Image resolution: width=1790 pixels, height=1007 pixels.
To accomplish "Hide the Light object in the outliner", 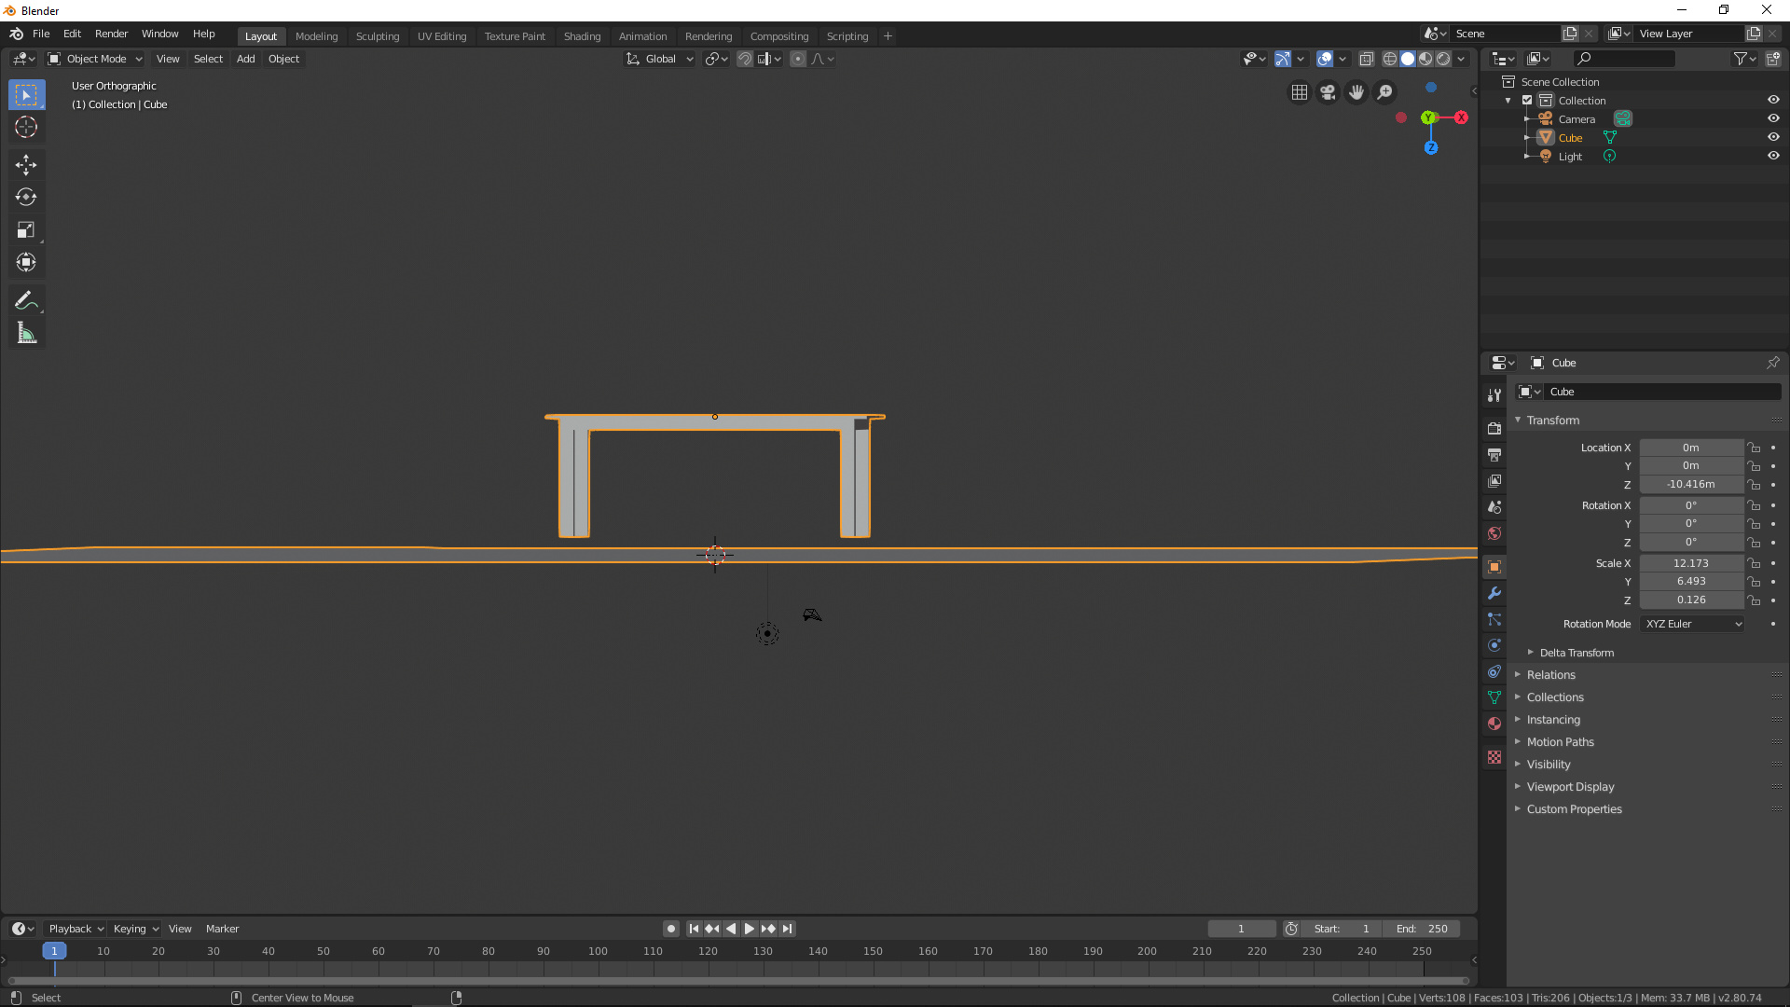I will (x=1773, y=156).
